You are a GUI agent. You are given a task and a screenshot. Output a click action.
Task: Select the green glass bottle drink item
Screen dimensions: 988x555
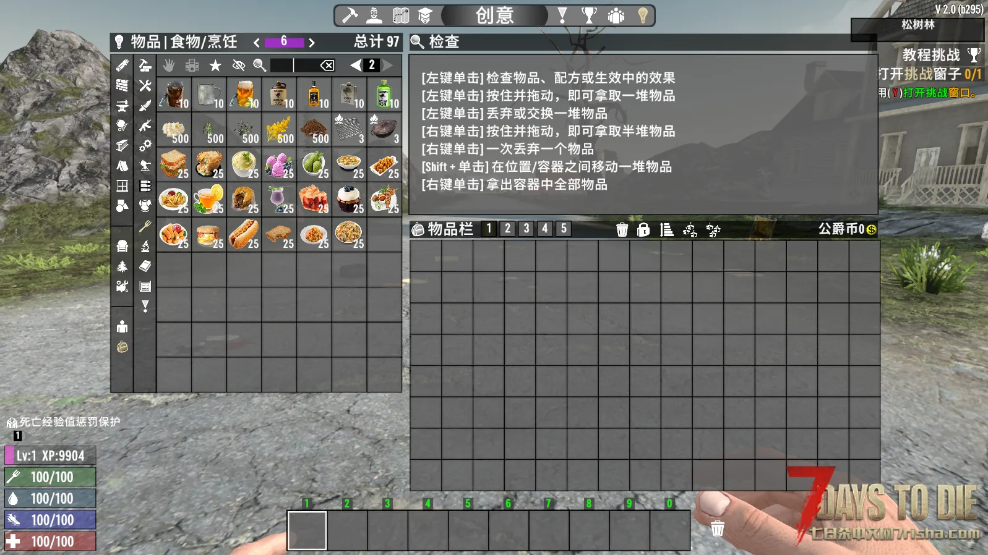click(384, 95)
